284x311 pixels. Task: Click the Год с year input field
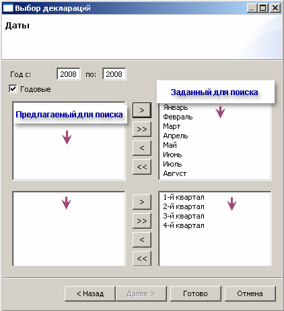pyautogui.click(x=69, y=74)
